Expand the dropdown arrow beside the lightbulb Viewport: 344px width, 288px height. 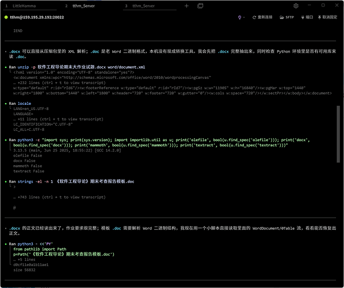(x=244, y=17)
